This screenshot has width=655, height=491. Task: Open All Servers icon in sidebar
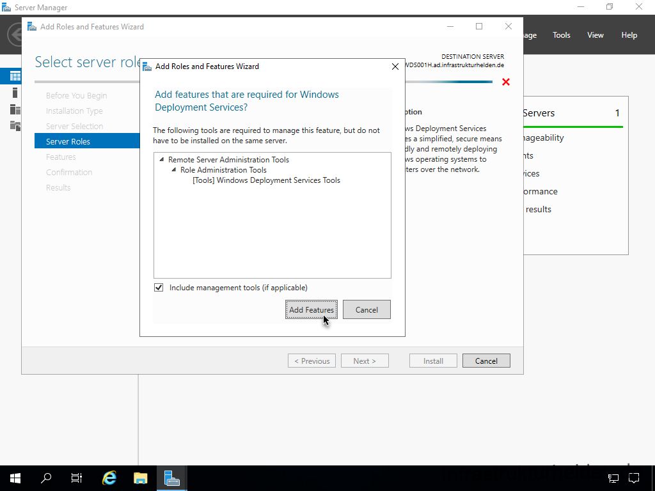pyautogui.click(x=15, y=109)
